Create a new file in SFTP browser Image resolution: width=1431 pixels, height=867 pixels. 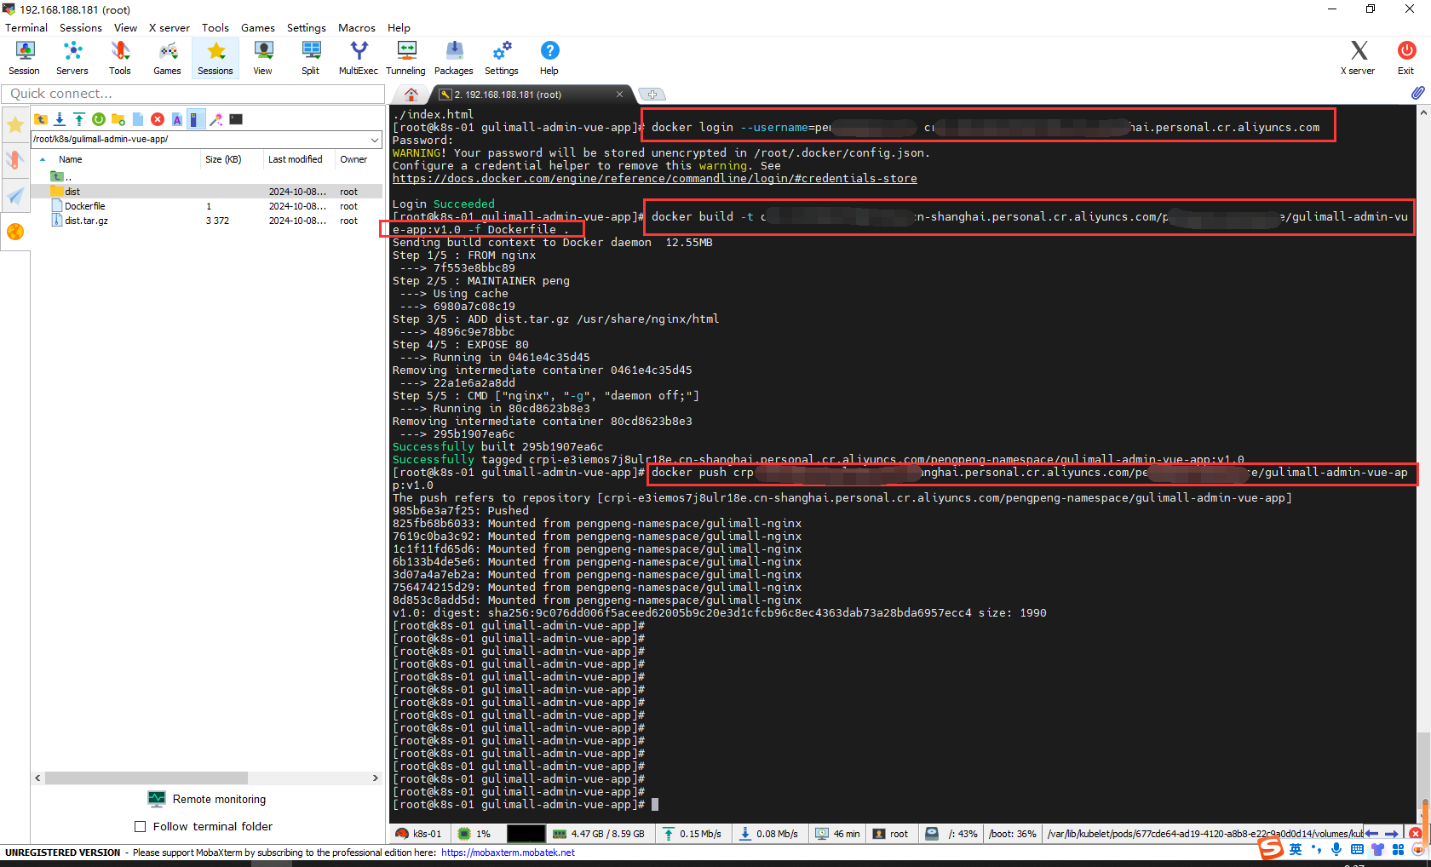tap(138, 119)
